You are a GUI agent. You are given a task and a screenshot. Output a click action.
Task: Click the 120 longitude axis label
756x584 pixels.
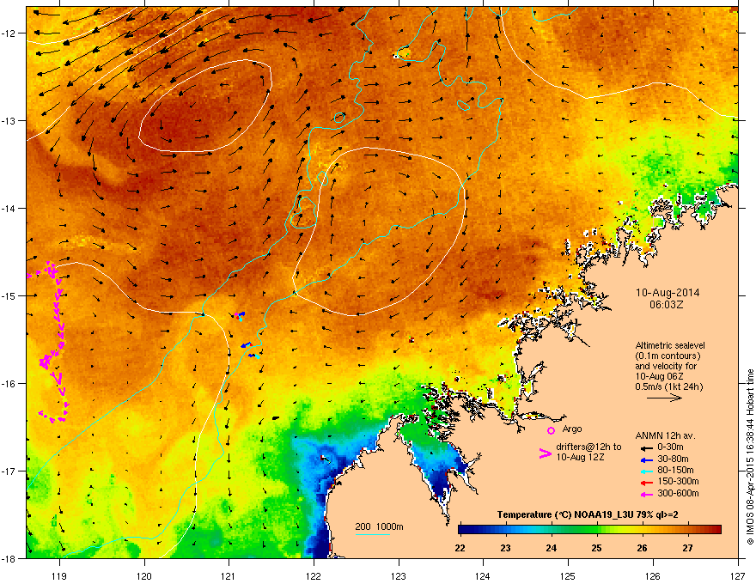144,575
